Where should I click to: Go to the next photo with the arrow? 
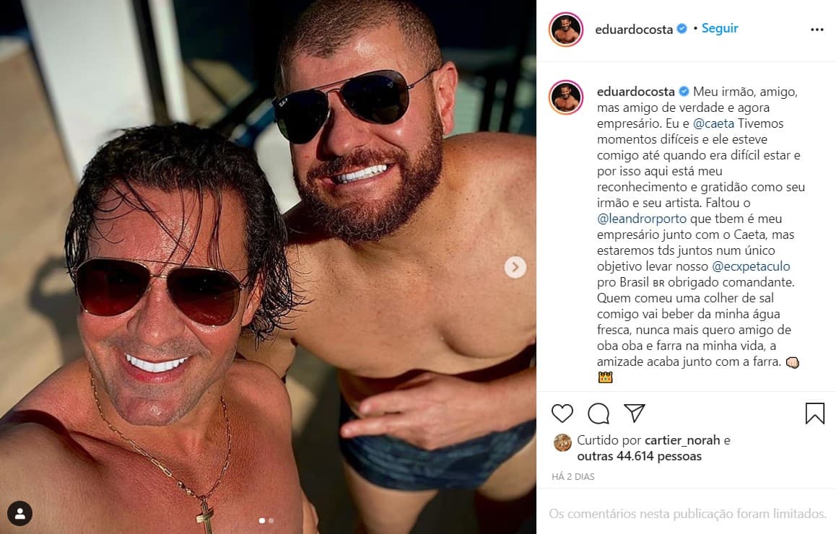coord(515,267)
